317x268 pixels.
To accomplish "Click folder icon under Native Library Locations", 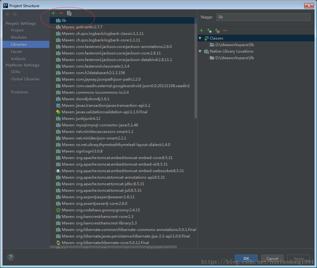I will (212, 58).
